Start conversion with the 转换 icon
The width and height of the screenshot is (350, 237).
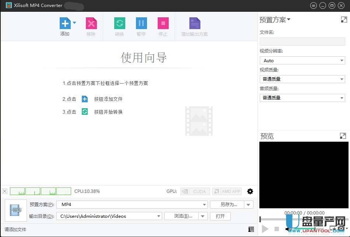119,23
